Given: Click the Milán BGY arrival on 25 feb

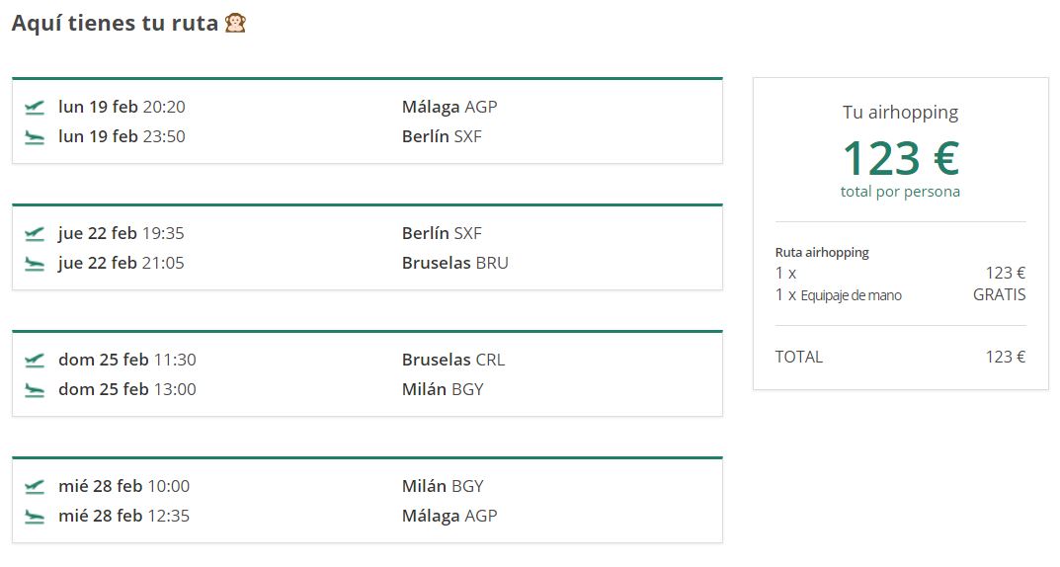Looking at the screenshot, I should tap(443, 389).
